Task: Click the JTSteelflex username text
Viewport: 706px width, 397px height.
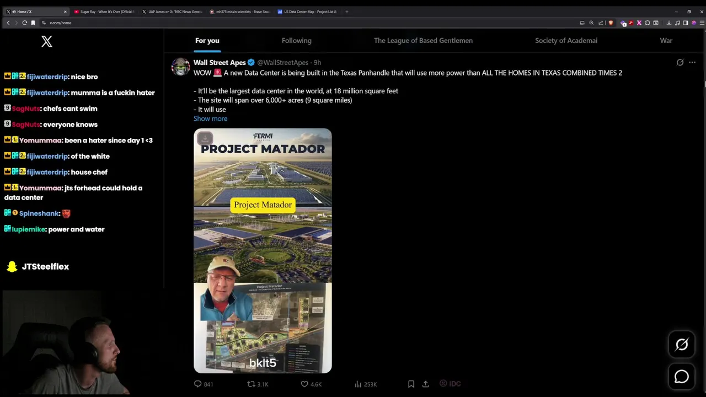Action: 45,266
